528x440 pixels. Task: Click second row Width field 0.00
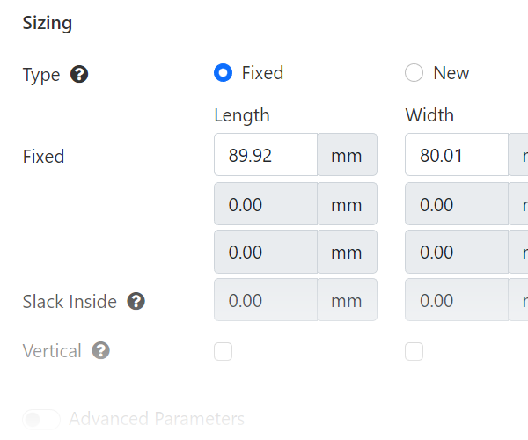click(456, 205)
